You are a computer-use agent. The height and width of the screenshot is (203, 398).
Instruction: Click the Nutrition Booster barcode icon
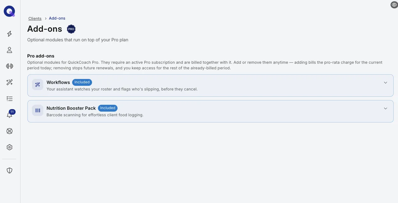[x=38, y=110]
